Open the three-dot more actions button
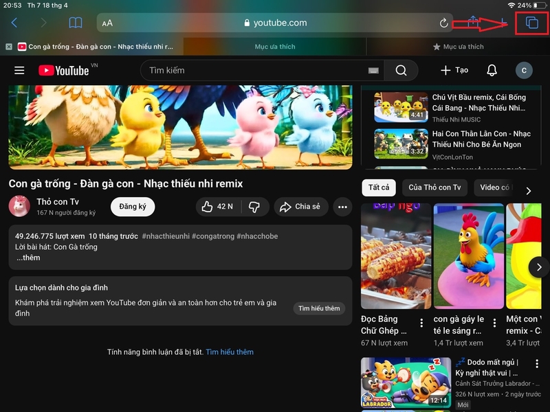Image resolution: width=550 pixels, height=412 pixels. click(x=342, y=207)
